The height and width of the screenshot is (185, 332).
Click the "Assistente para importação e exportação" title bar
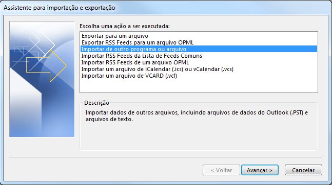[60, 8]
